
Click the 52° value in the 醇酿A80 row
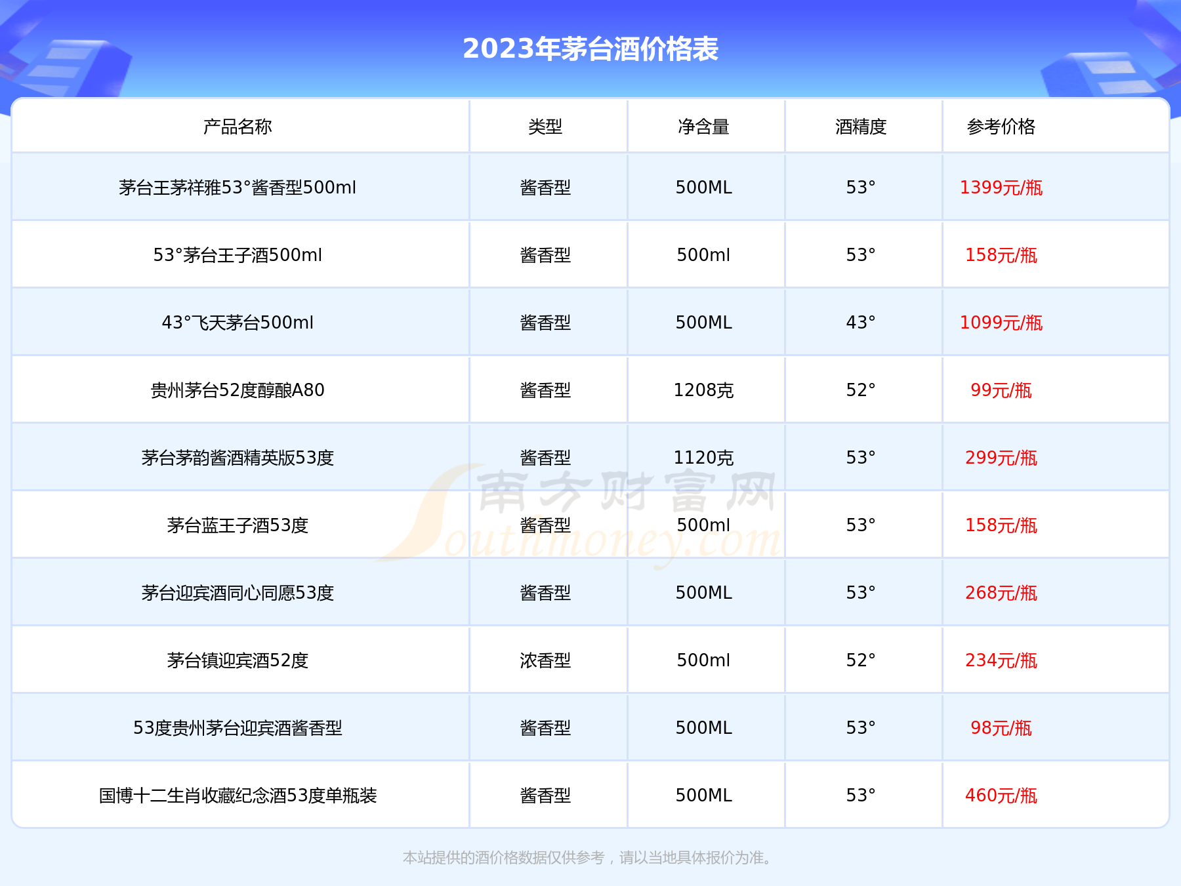861,390
